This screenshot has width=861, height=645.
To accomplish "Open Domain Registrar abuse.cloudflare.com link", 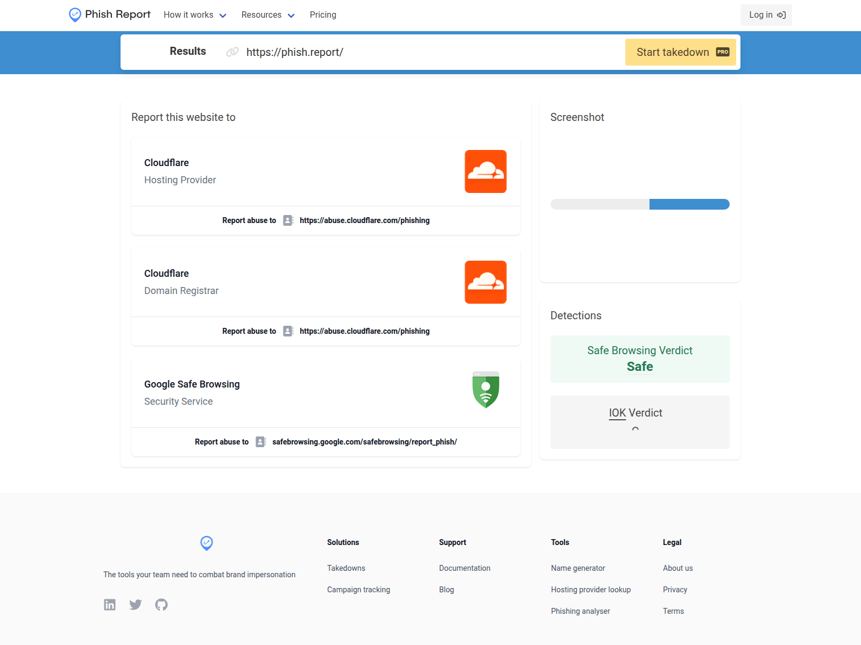I will pos(365,331).
